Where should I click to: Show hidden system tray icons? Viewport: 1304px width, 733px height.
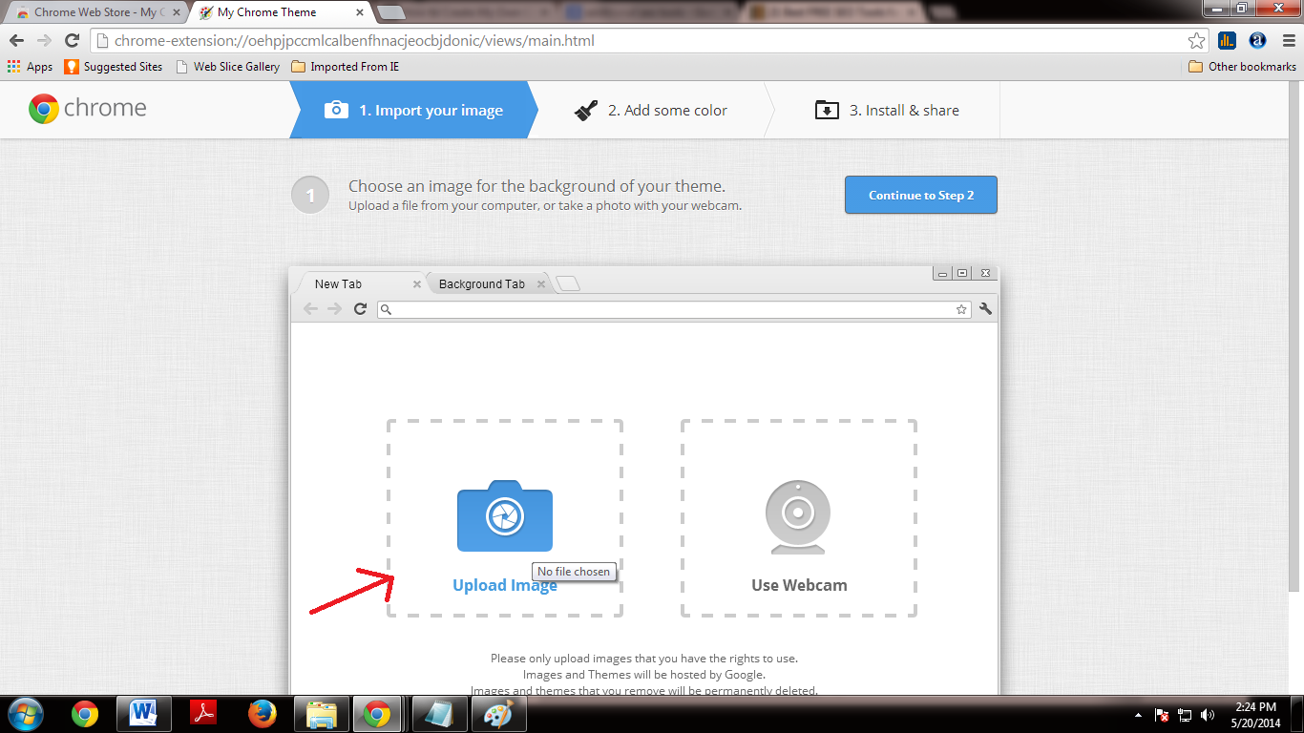(1138, 715)
